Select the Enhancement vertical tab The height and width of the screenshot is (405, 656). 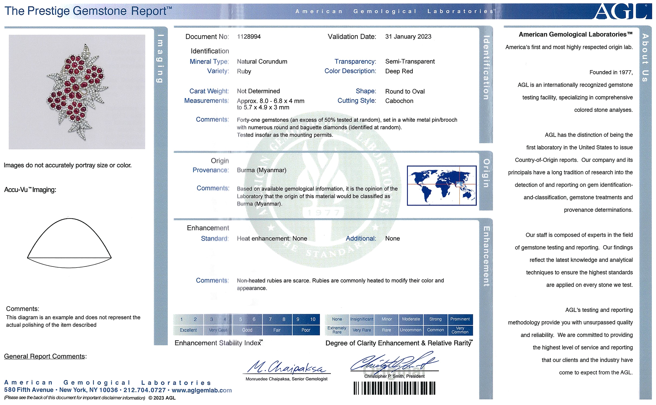click(x=486, y=256)
